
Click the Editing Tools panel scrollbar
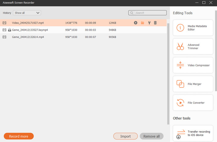pyautogui.click(x=216, y=51)
